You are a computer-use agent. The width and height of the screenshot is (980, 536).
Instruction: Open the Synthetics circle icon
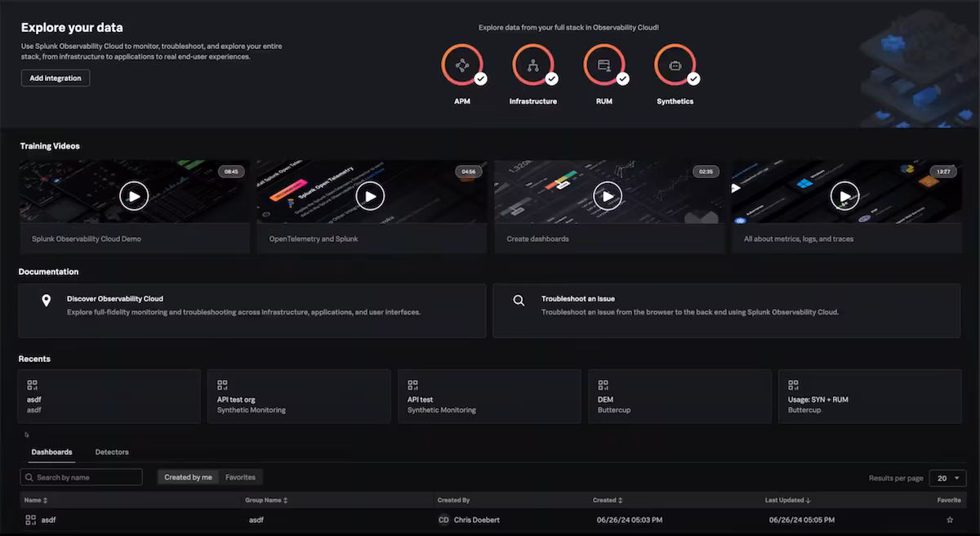pos(675,65)
